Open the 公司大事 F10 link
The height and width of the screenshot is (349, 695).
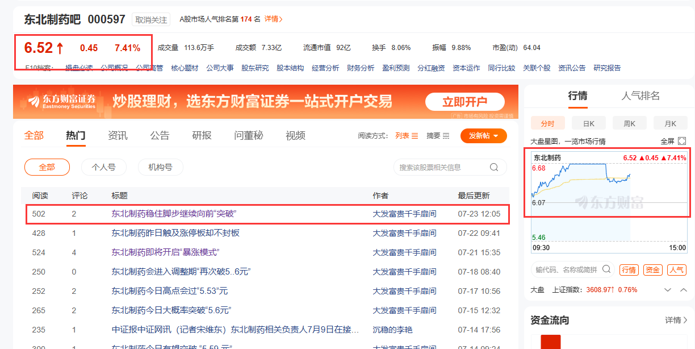pos(220,68)
